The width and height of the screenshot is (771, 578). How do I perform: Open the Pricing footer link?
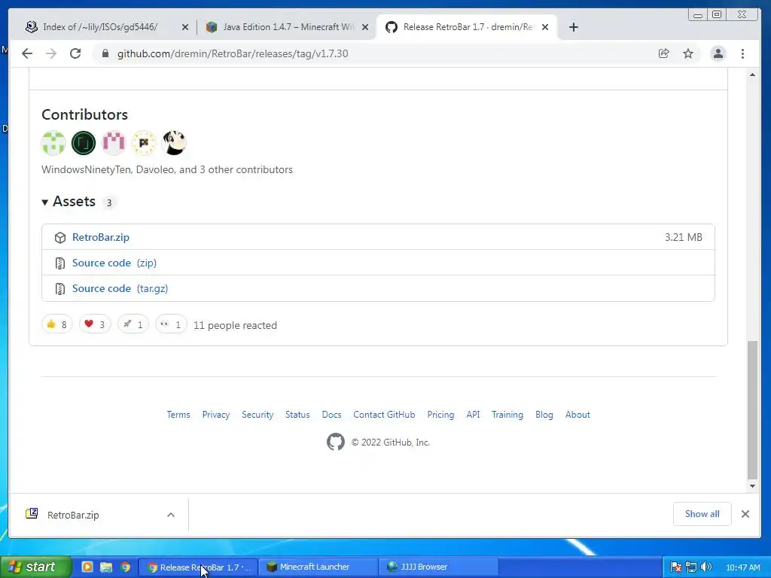[x=440, y=415]
